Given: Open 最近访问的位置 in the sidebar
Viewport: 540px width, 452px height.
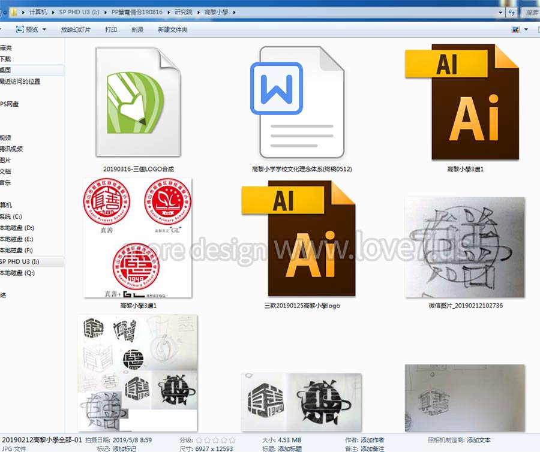Looking at the screenshot, I should click(x=20, y=81).
